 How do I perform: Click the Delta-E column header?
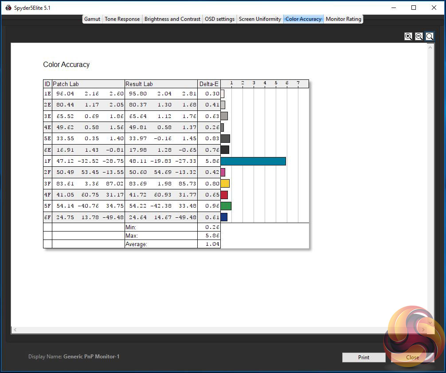[209, 84]
